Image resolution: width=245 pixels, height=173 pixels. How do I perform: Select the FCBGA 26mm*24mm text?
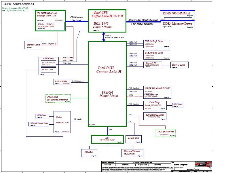[x=108, y=94]
